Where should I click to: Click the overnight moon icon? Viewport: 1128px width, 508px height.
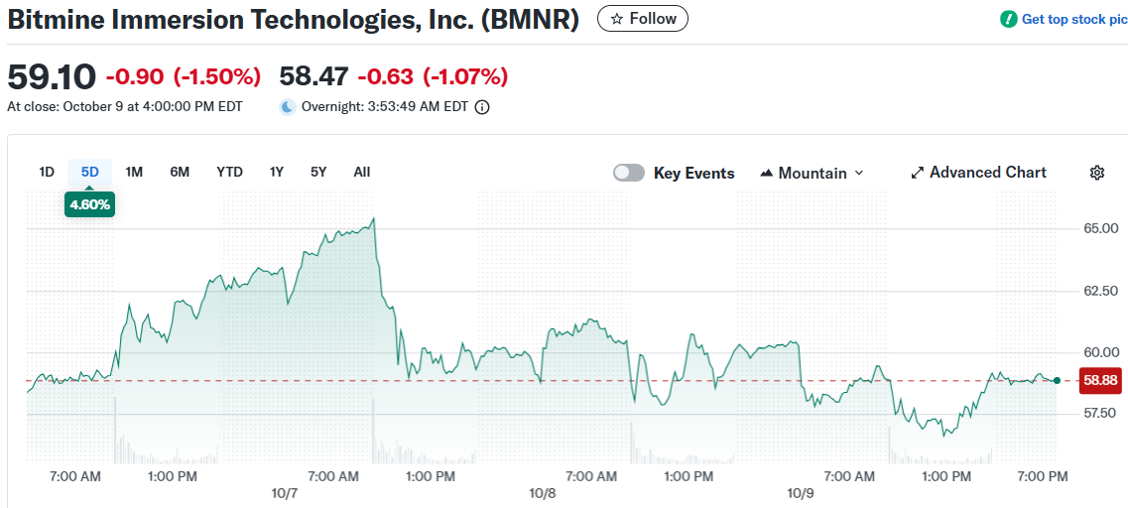click(x=288, y=107)
